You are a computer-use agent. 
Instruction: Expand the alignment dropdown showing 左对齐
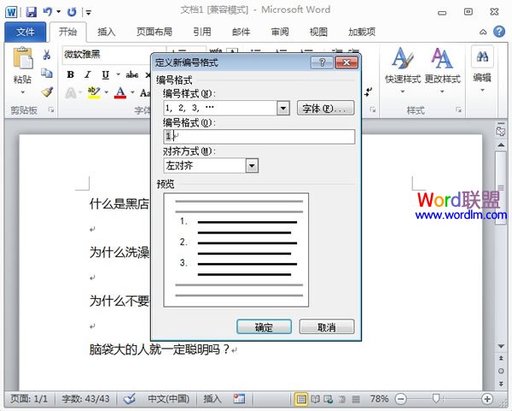252,166
